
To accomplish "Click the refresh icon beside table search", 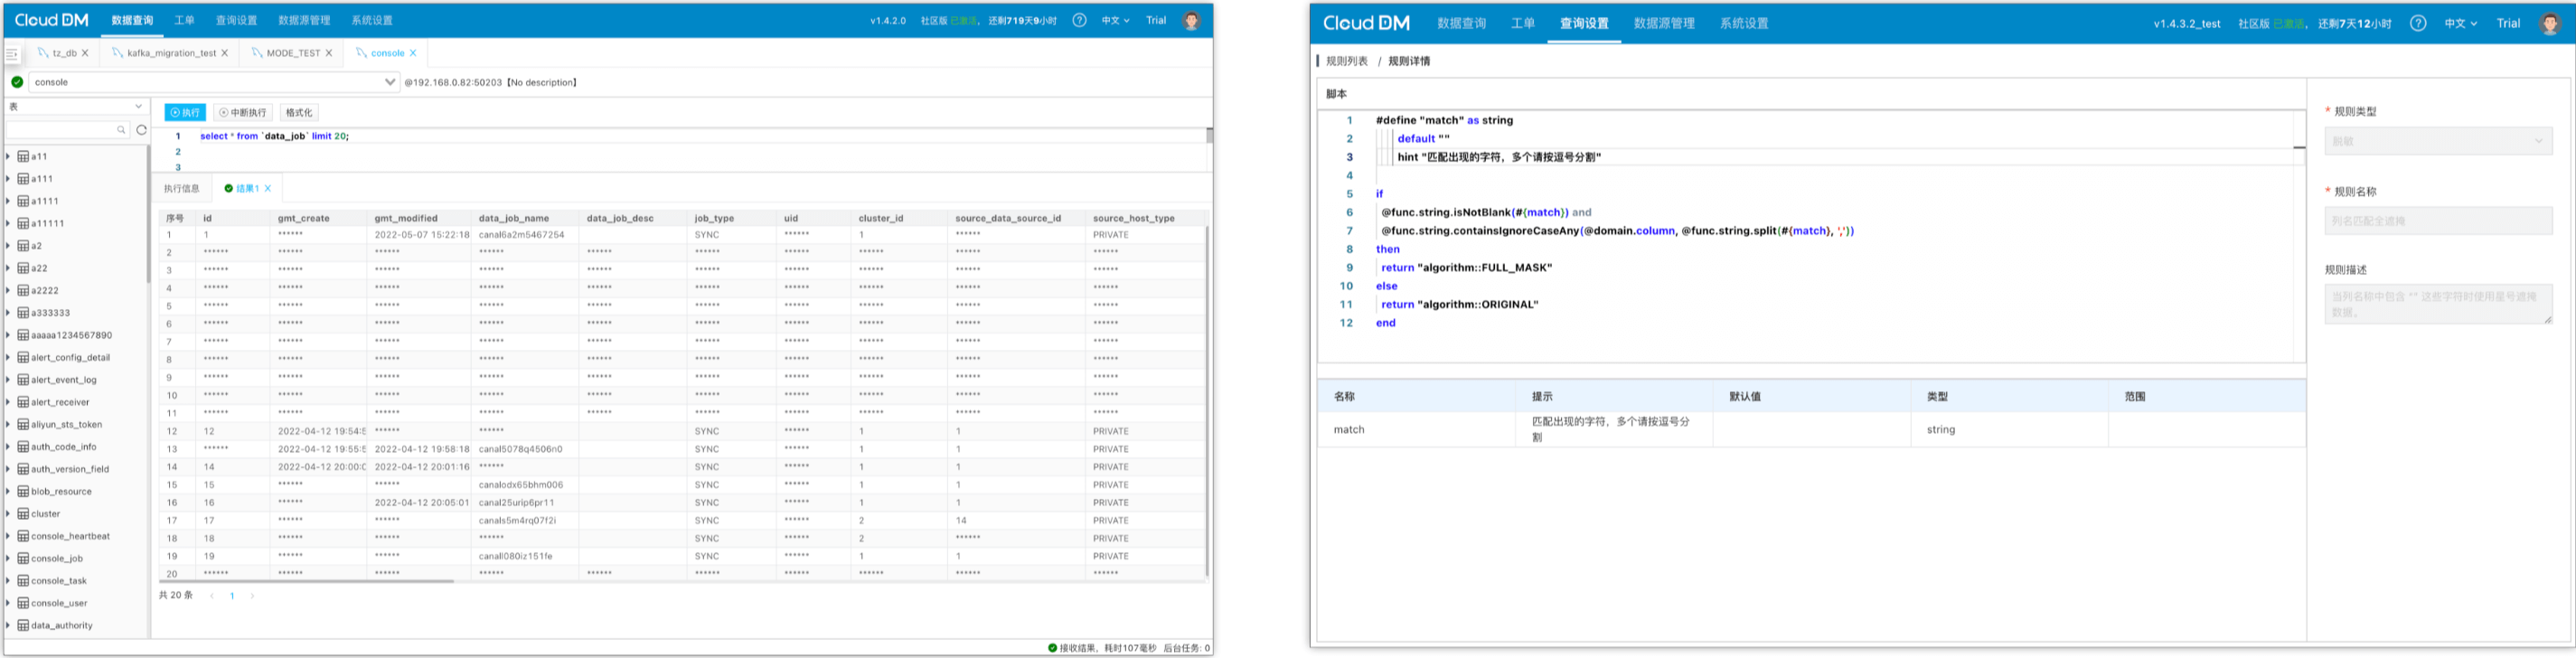I will pyautogui.click(x=141, y=130).
